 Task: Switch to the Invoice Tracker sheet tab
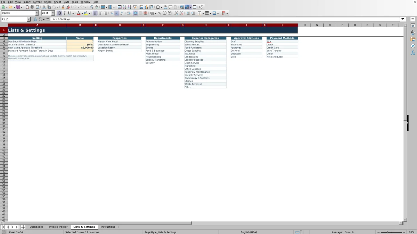pos(58,227)
